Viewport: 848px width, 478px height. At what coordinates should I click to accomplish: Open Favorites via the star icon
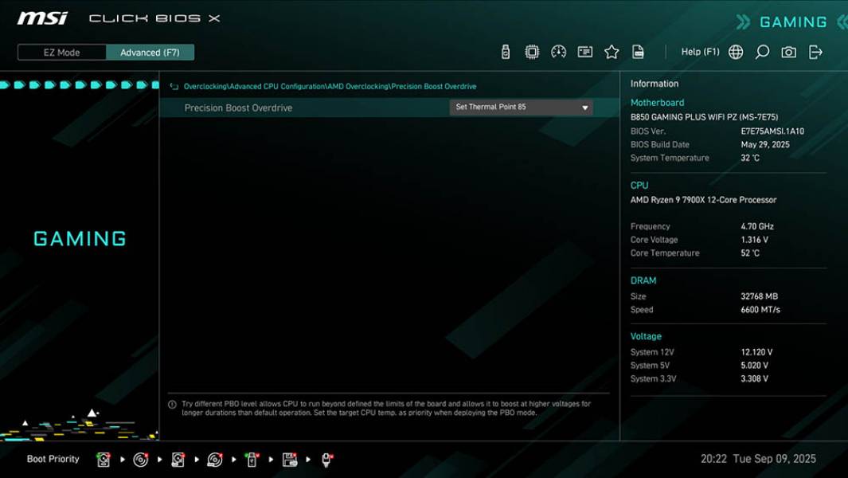[612, 51]
